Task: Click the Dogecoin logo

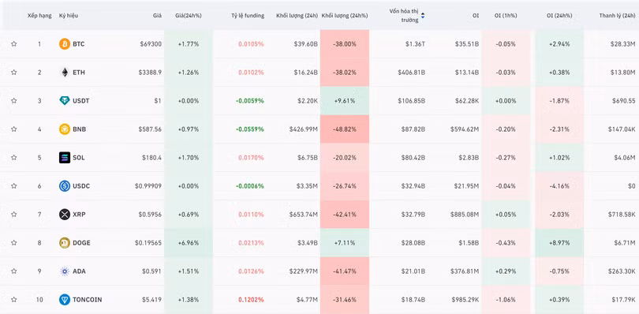Action: coord(65,243)
